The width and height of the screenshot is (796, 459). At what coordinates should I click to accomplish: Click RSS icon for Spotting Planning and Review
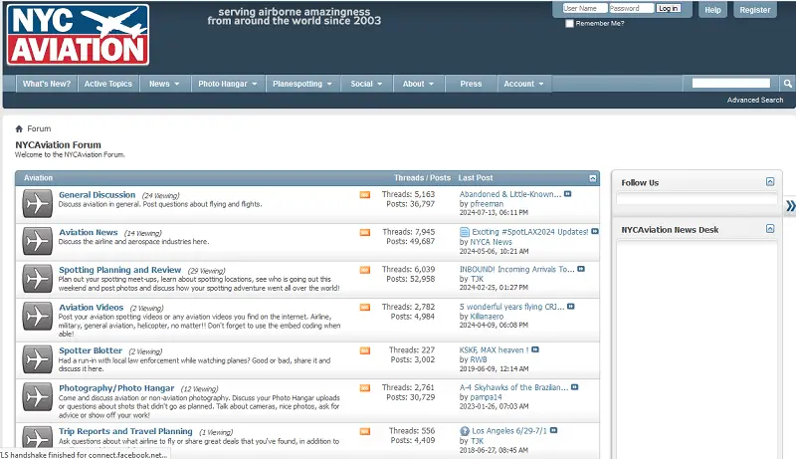(x=365, y=270)
